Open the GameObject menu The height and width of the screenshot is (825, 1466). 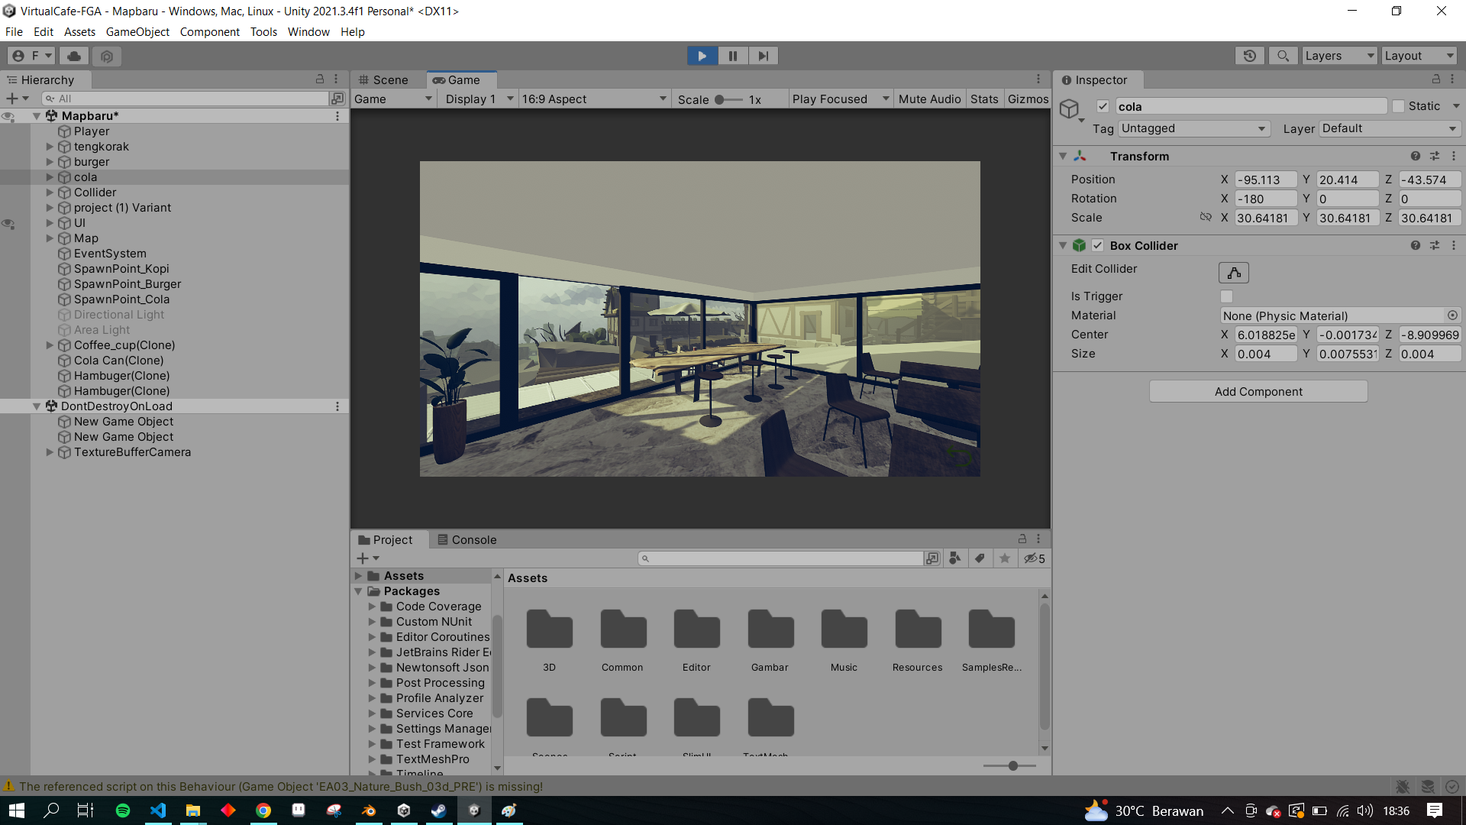tap(137, 31)
